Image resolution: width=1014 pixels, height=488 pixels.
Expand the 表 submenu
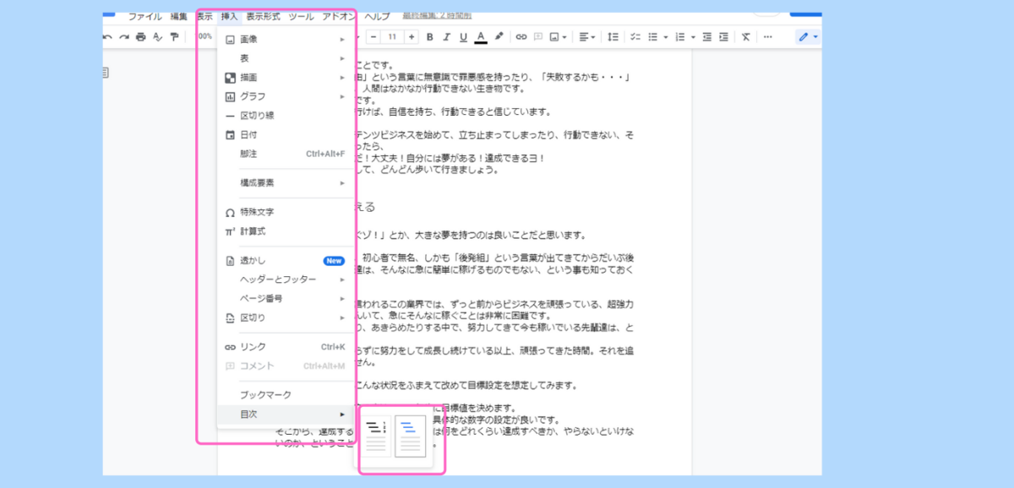point(286,58)
